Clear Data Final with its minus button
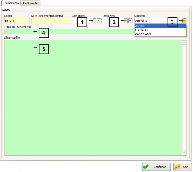 click(x=130, y=21)
